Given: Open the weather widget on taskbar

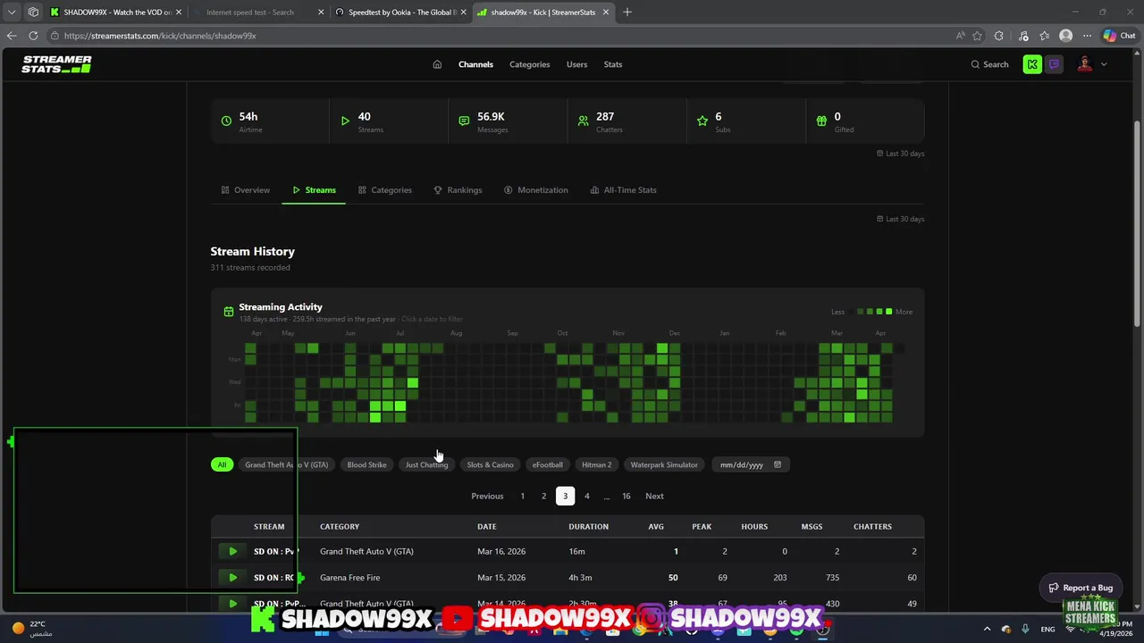Looking at the screenshot, I should pos(31,629).
